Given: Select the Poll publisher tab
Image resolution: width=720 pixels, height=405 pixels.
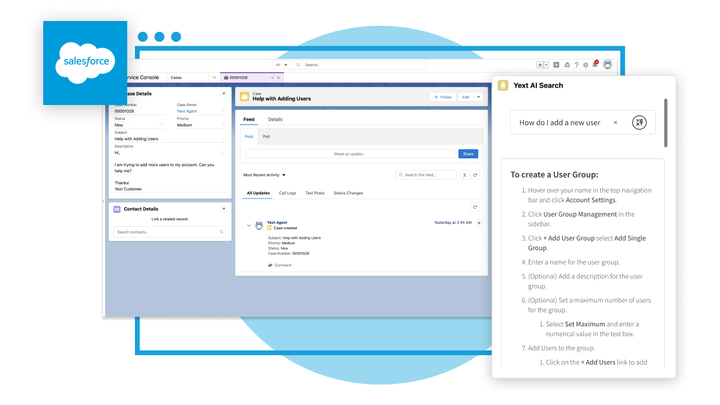Looking at the screenshot, I should (x=266, y=137).
